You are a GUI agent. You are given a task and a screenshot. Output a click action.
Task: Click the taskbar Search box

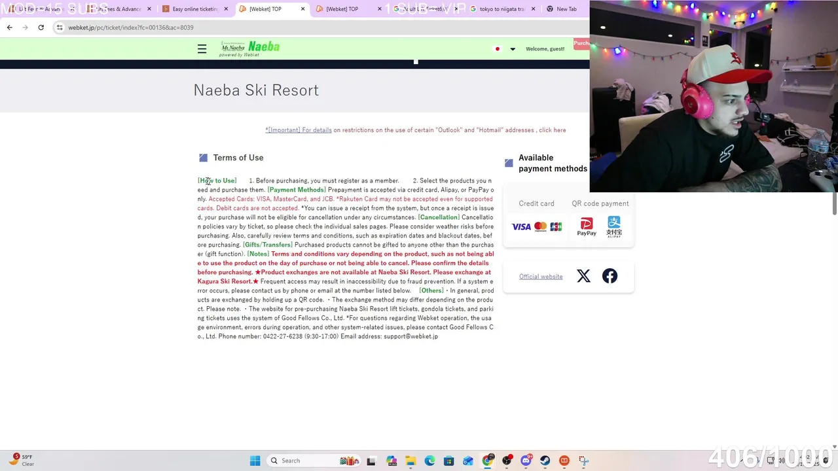point(312,461)
